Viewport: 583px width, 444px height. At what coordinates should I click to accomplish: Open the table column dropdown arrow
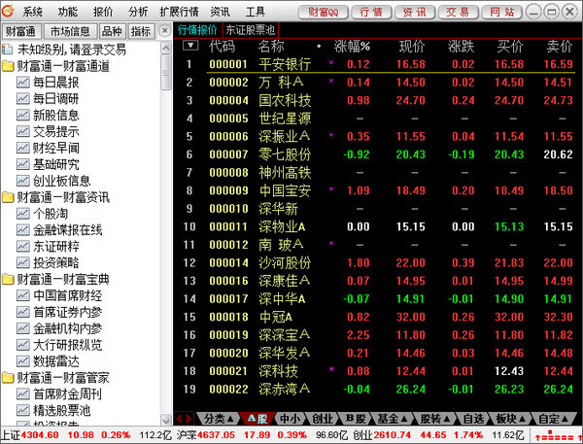pyautogui.click(x=190, y=46)
